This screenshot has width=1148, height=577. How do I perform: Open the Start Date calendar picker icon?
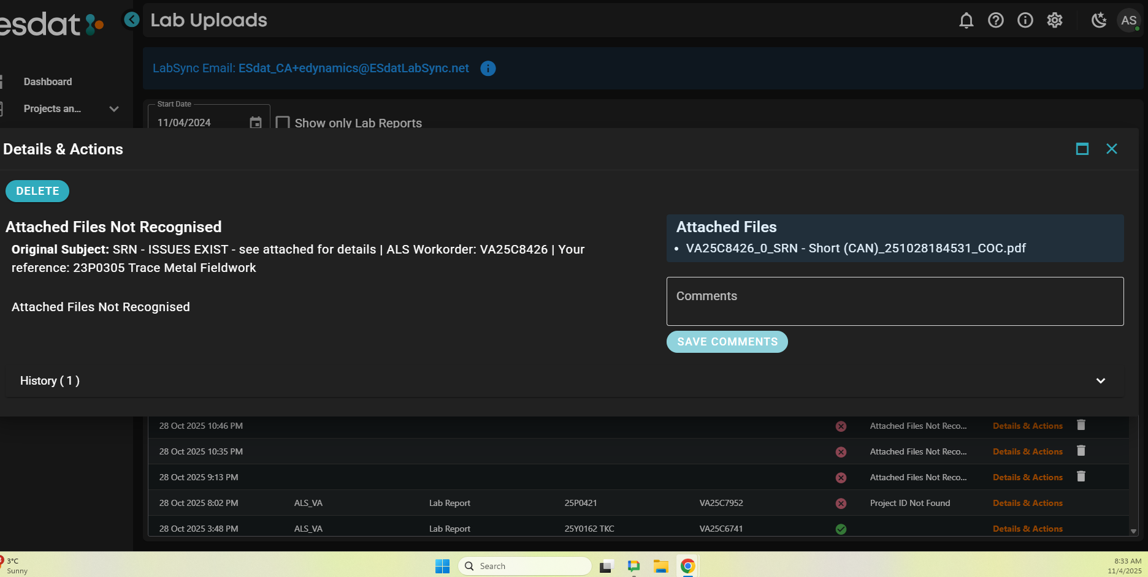pos(256,123)
